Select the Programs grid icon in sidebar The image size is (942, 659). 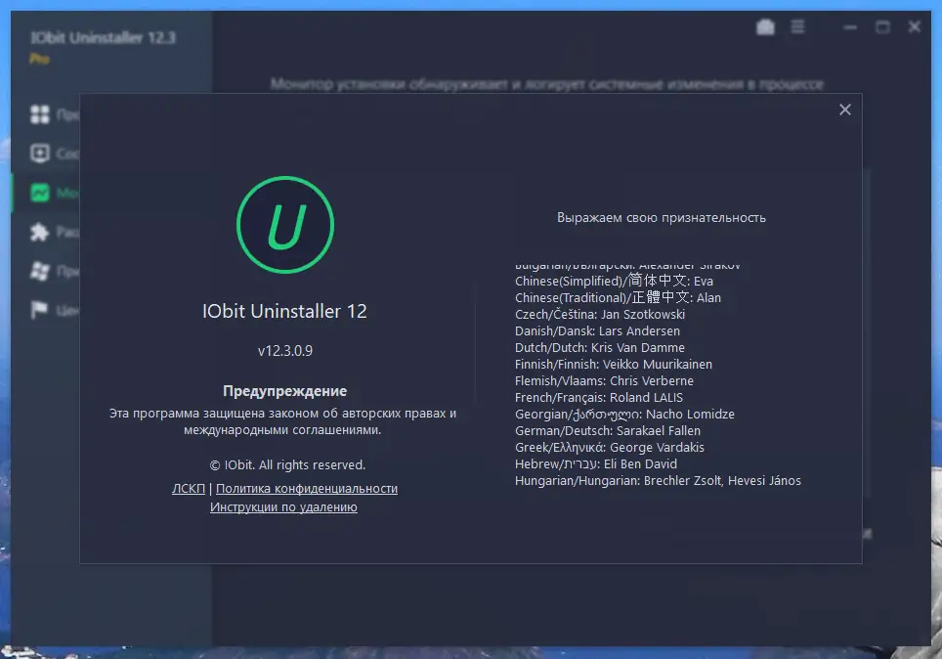[x=40, y=114]
